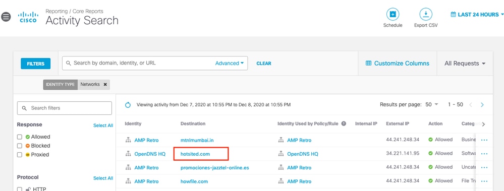Open Customize Columns
The height and width of the screenshot is (191, 504).
coord(397,63)
